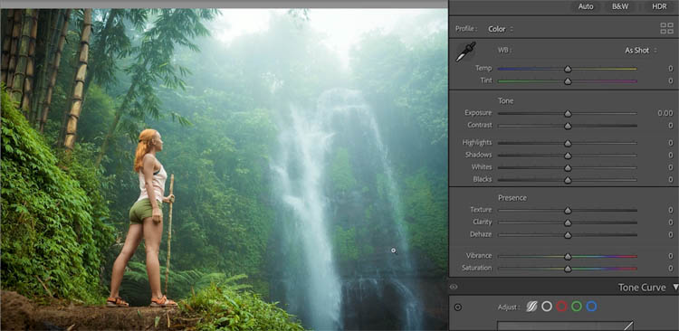Select the green channel curve circle
The width and height of the screenshot is (679, 331).
[x=577, y=307]
